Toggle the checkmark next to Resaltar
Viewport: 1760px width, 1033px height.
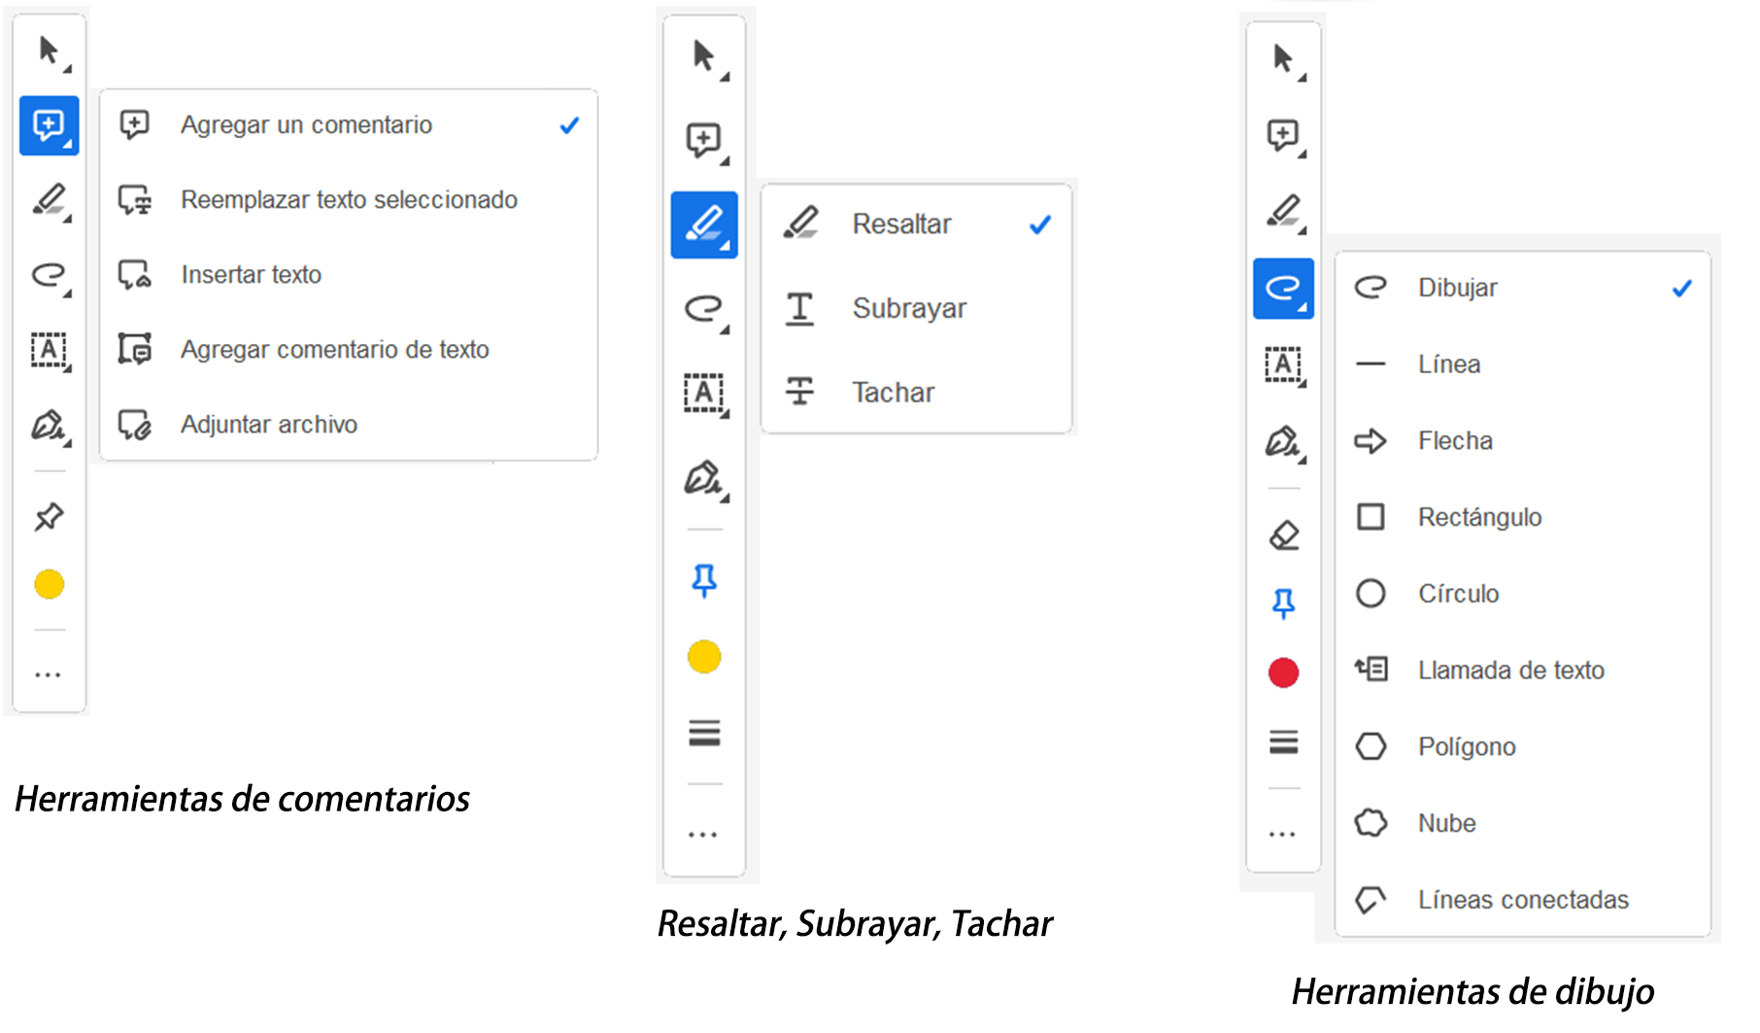(1040, 224)
